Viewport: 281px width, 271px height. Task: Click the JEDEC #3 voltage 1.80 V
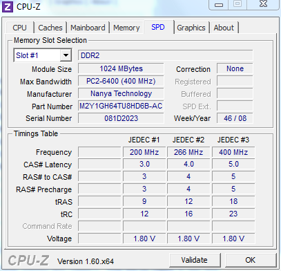point(233,239)
